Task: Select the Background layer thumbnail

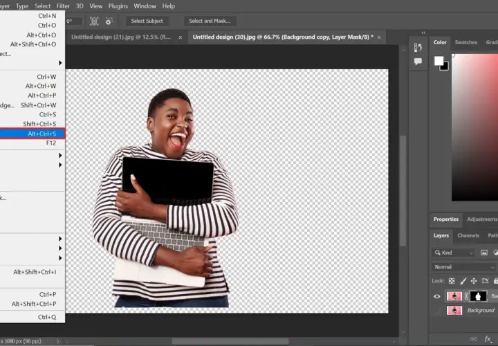Action: [454, 310]
